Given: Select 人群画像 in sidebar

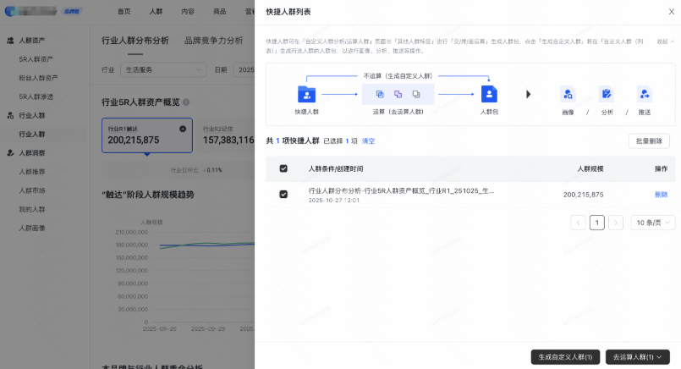Looking at the screenshot, I should 32,228.
